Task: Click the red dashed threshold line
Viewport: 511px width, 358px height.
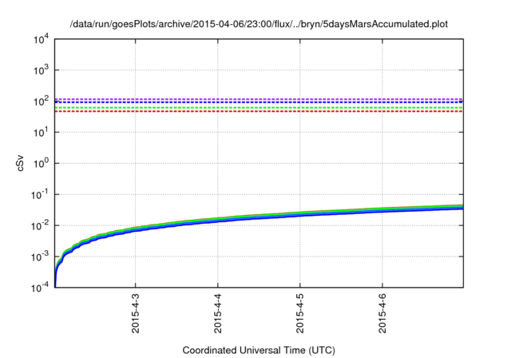Action: [259, 112]
